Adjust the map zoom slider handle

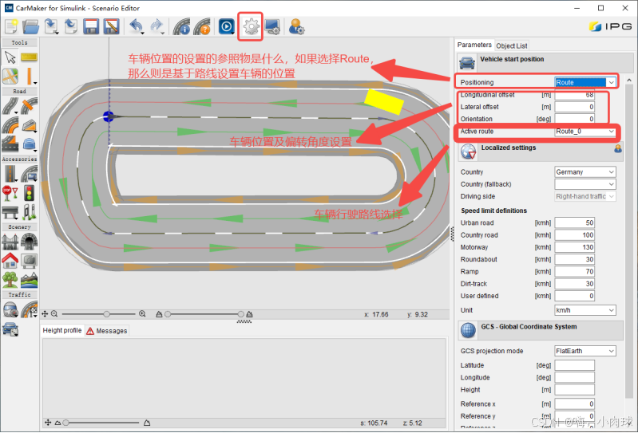tap(107, 314)
